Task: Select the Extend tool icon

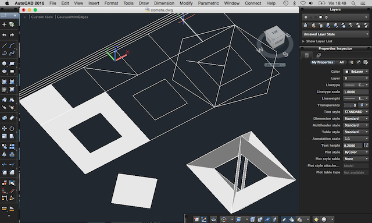Action: 12,165
